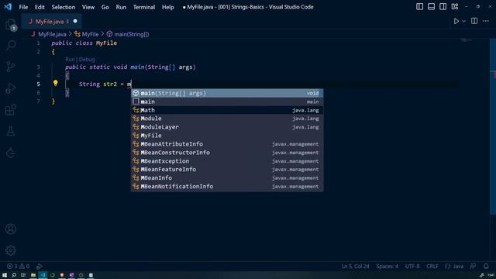Select the MBeanFeatureInfo suggestion
Screen dimensions: 496x279
pos(227,169)
